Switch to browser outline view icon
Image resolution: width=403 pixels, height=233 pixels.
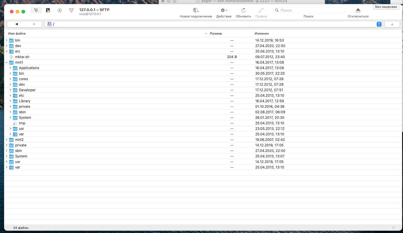(x=36, y=10)
